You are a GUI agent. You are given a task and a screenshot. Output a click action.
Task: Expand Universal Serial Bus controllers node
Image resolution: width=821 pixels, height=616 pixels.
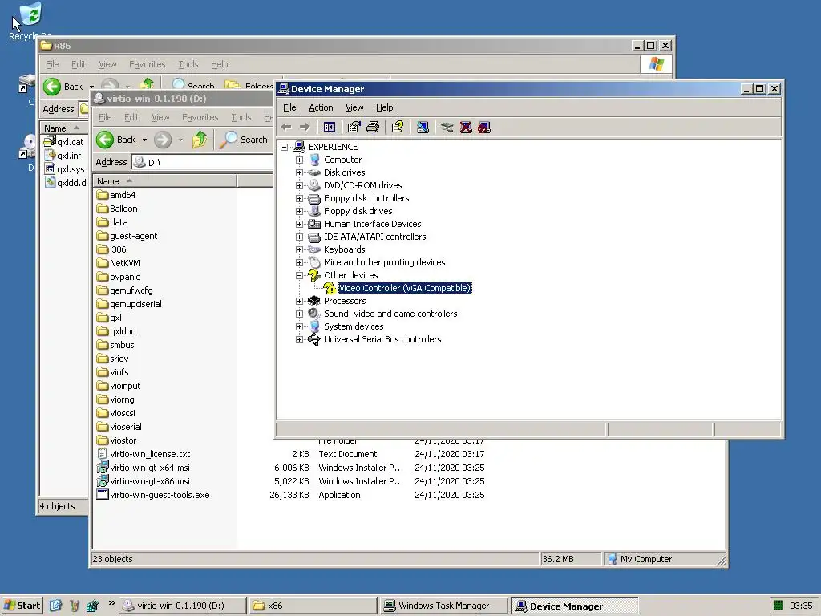coord(300,339)
